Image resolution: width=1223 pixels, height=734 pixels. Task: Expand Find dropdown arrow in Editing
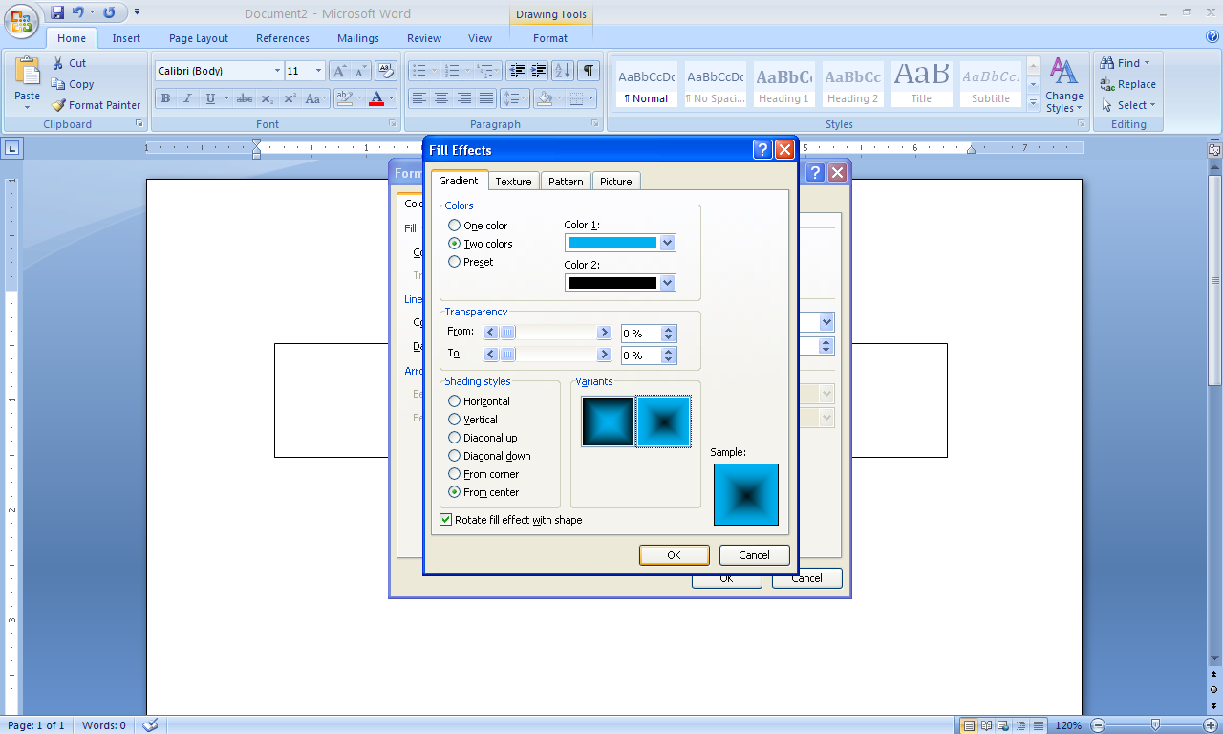1147,63
